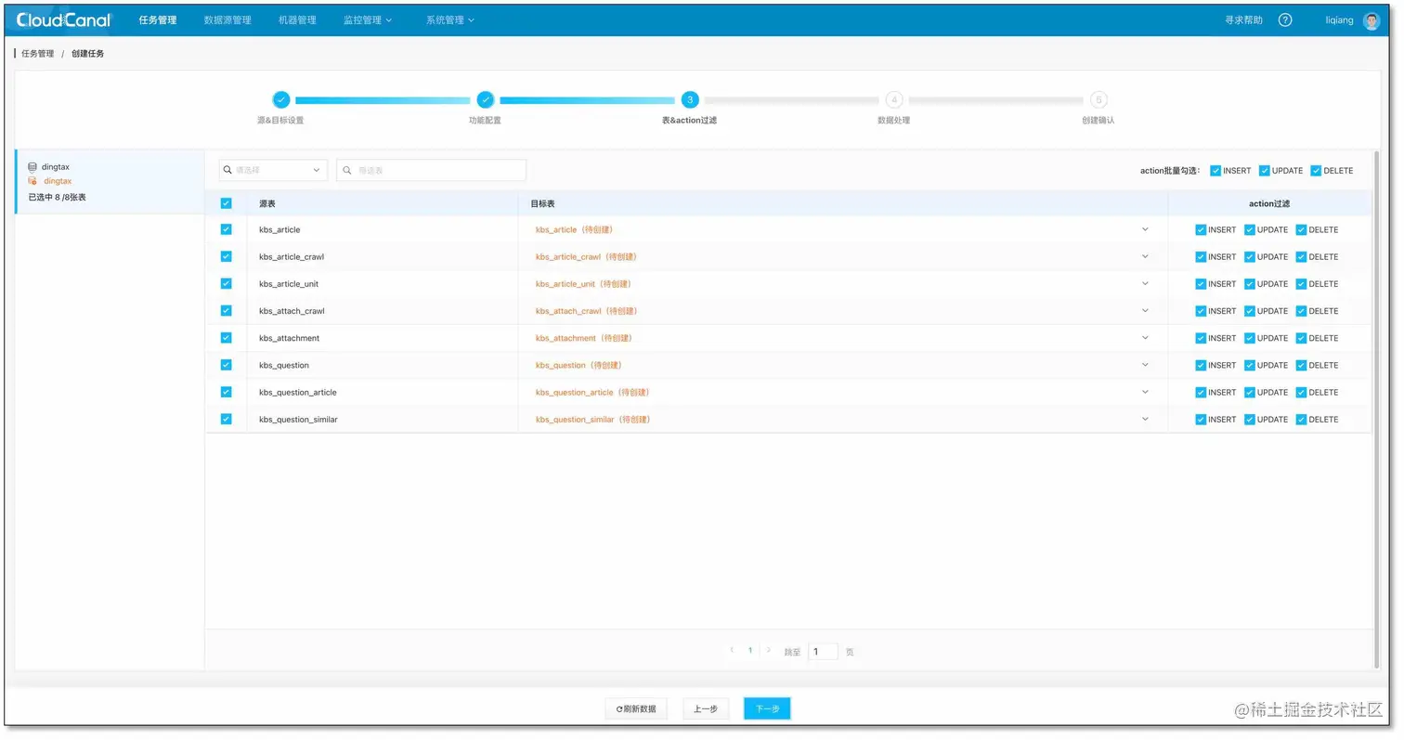
Task: Uncheck the kbs_article_crawl source table checkbox
Action: [x=226, y=256]
